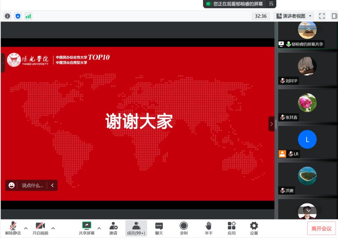The width and height of the screenshot is (338, 238).
Task: Expand audio options arrow beside mute
Action: coord(26,228)
